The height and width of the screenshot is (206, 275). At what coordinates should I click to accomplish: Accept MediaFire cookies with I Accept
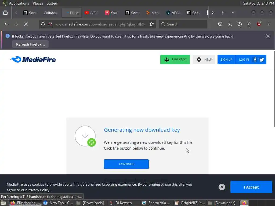(x=251, y=187)
